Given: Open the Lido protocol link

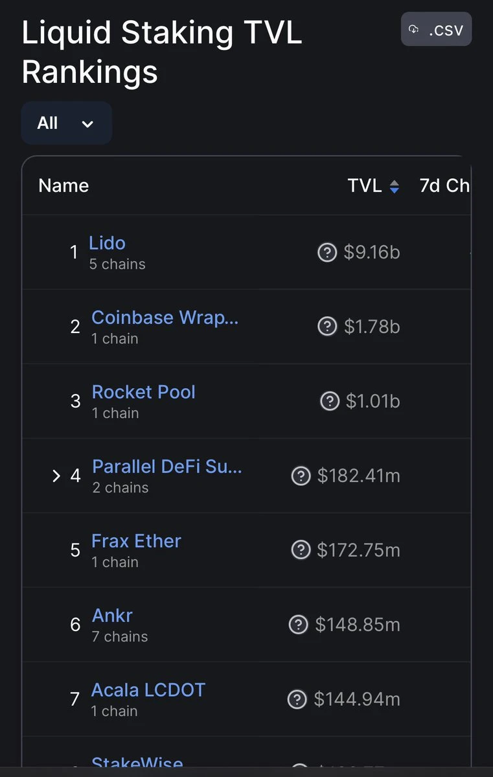Looking at the screenshot, I should click(x=107, y=243).
